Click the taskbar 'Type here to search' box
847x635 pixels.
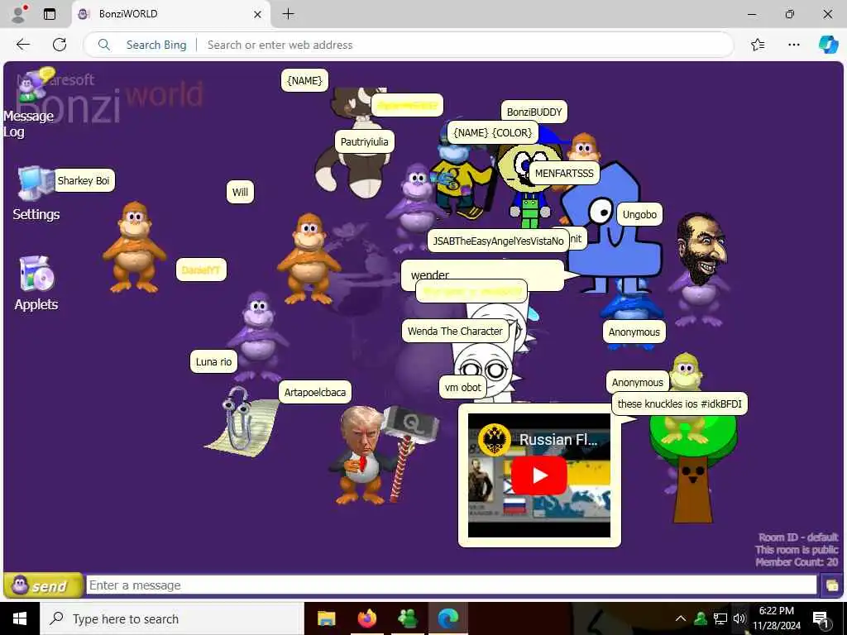(x=172, y=618)
